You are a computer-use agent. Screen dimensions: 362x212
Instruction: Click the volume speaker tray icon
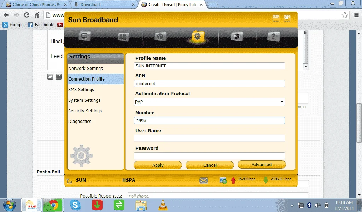click(x=318, y=205)
